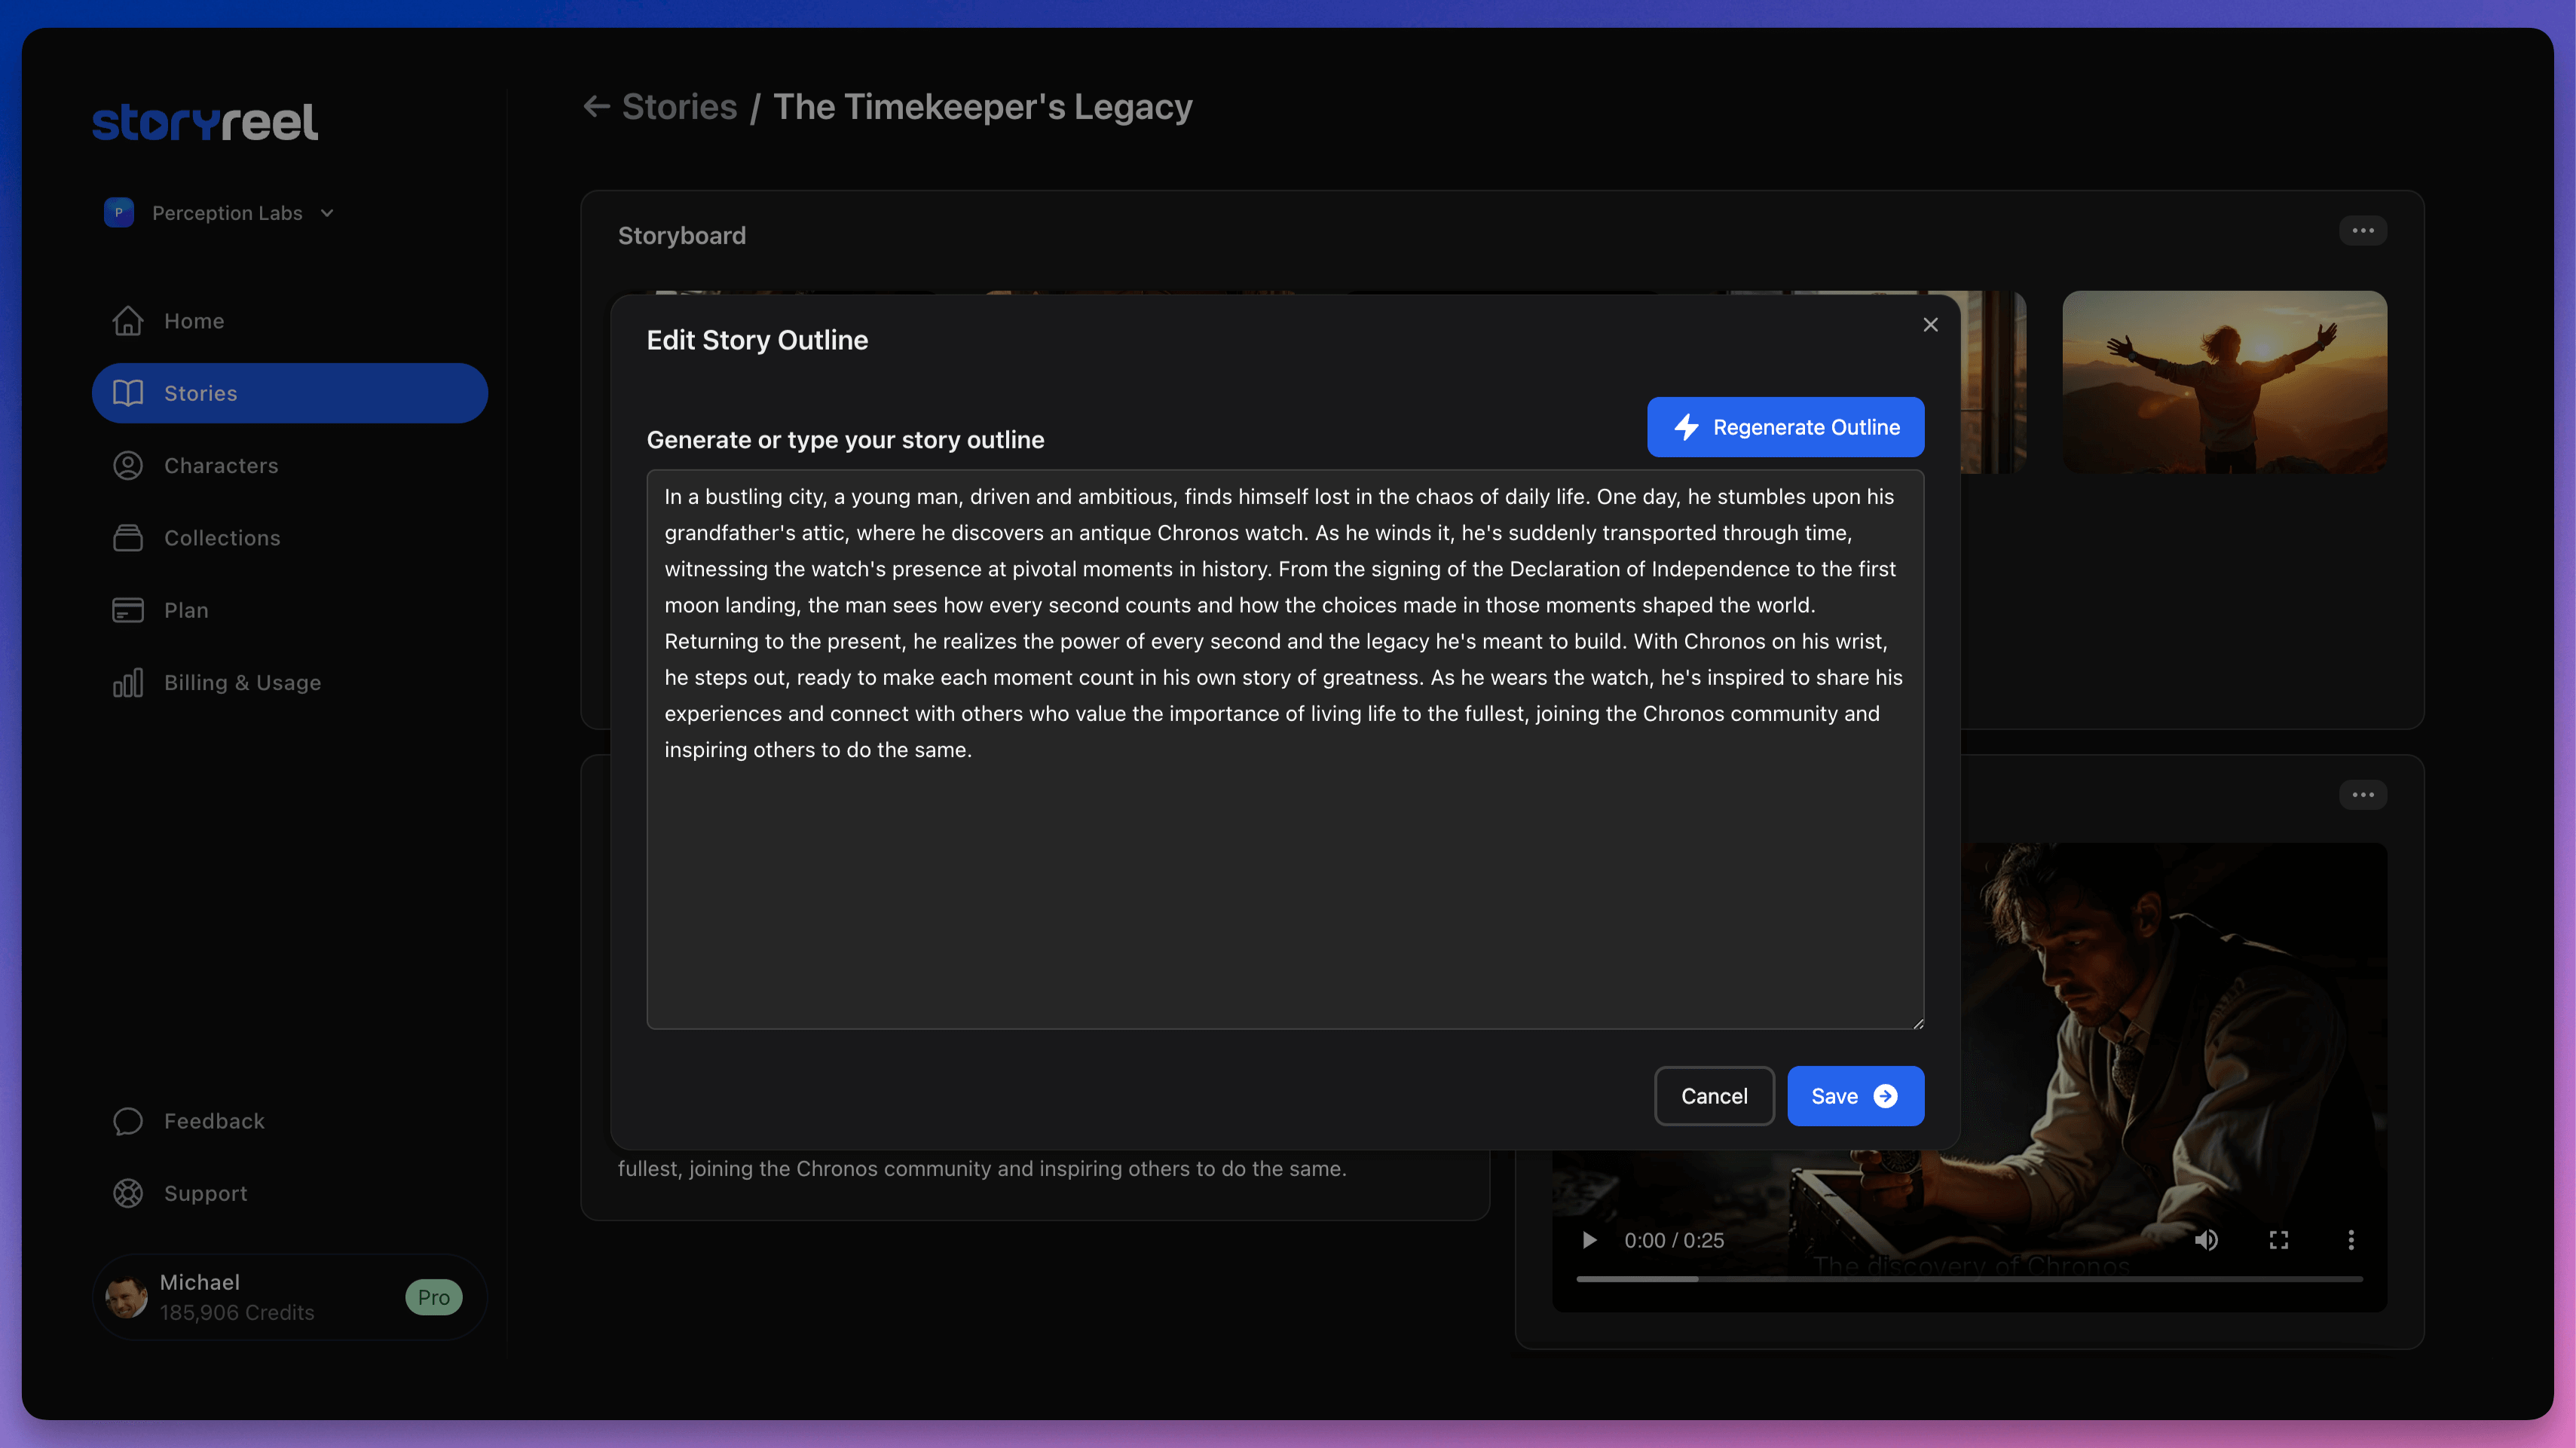
Task: Click the back arrow navigation icon
Action: coord(596,106)
